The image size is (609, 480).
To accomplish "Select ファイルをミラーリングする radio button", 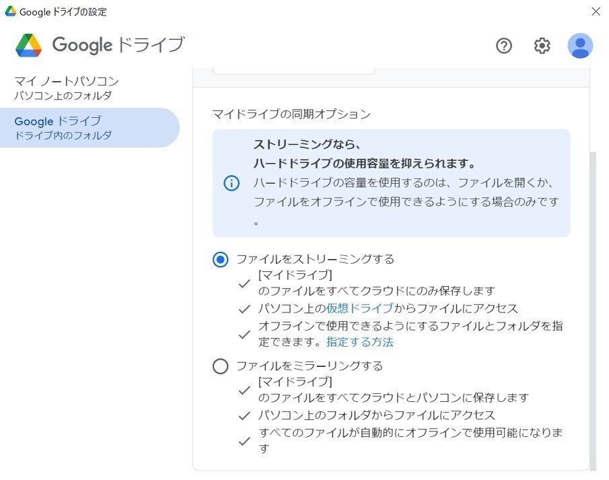I will (220, 366).
